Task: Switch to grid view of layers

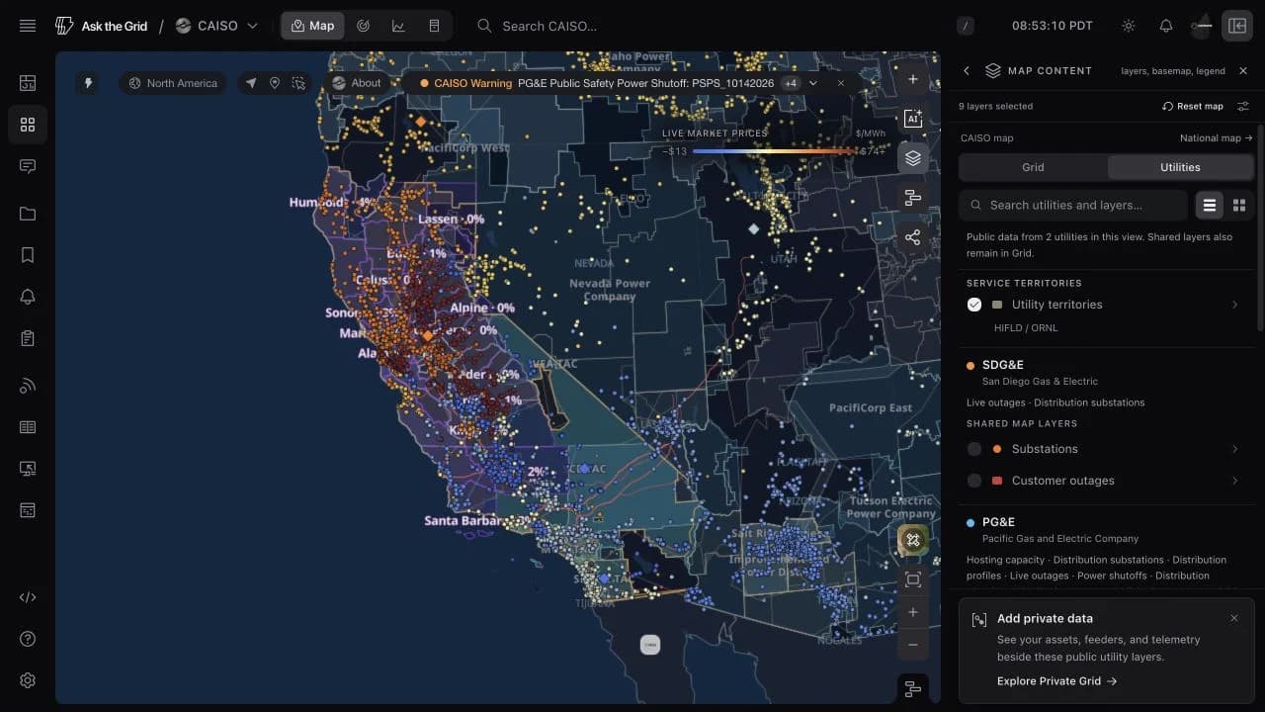Action: (x=1239, y=205)
